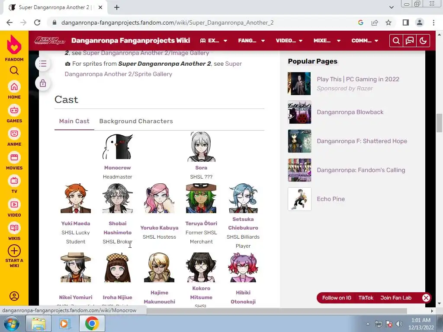Close the Super Danganronpa Another 2 tab

(100, 7)
